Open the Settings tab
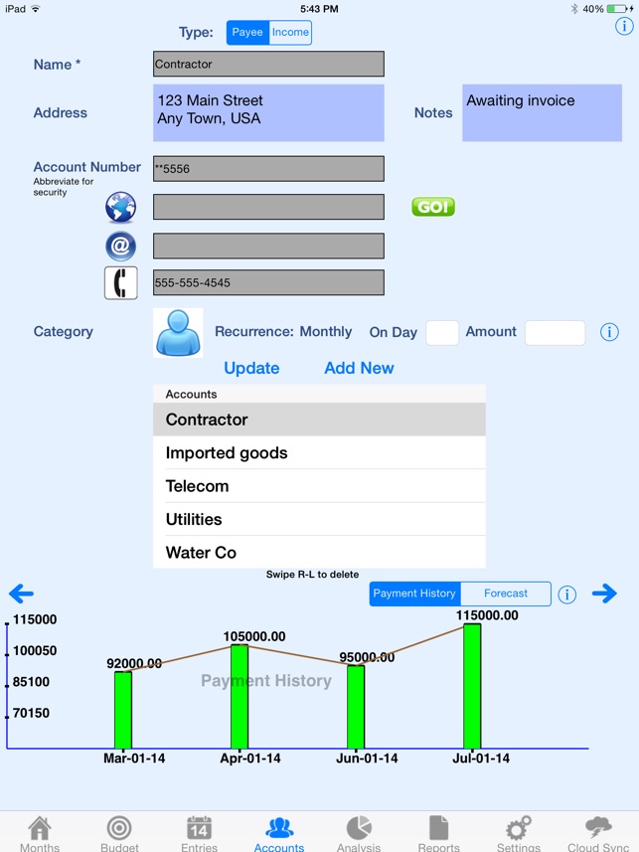The height and width of the screenshot is (852, 639). 519,833
